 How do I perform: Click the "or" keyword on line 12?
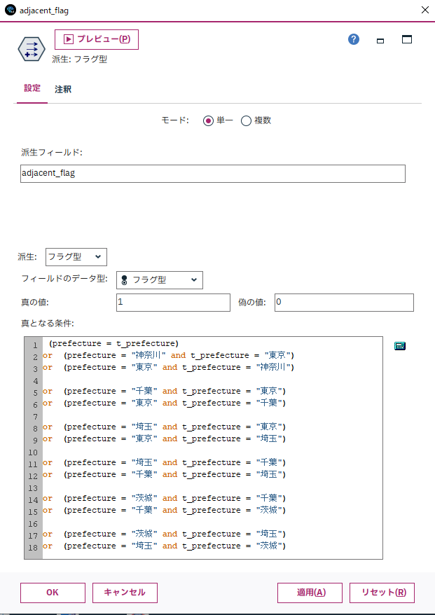tap(48, 475)
